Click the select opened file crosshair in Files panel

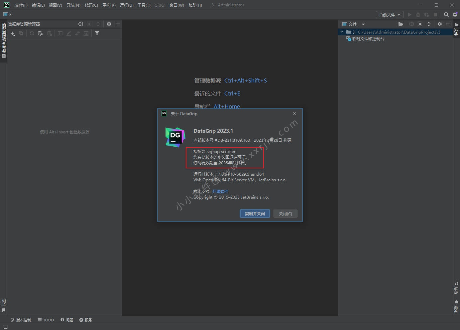point(411,24)
